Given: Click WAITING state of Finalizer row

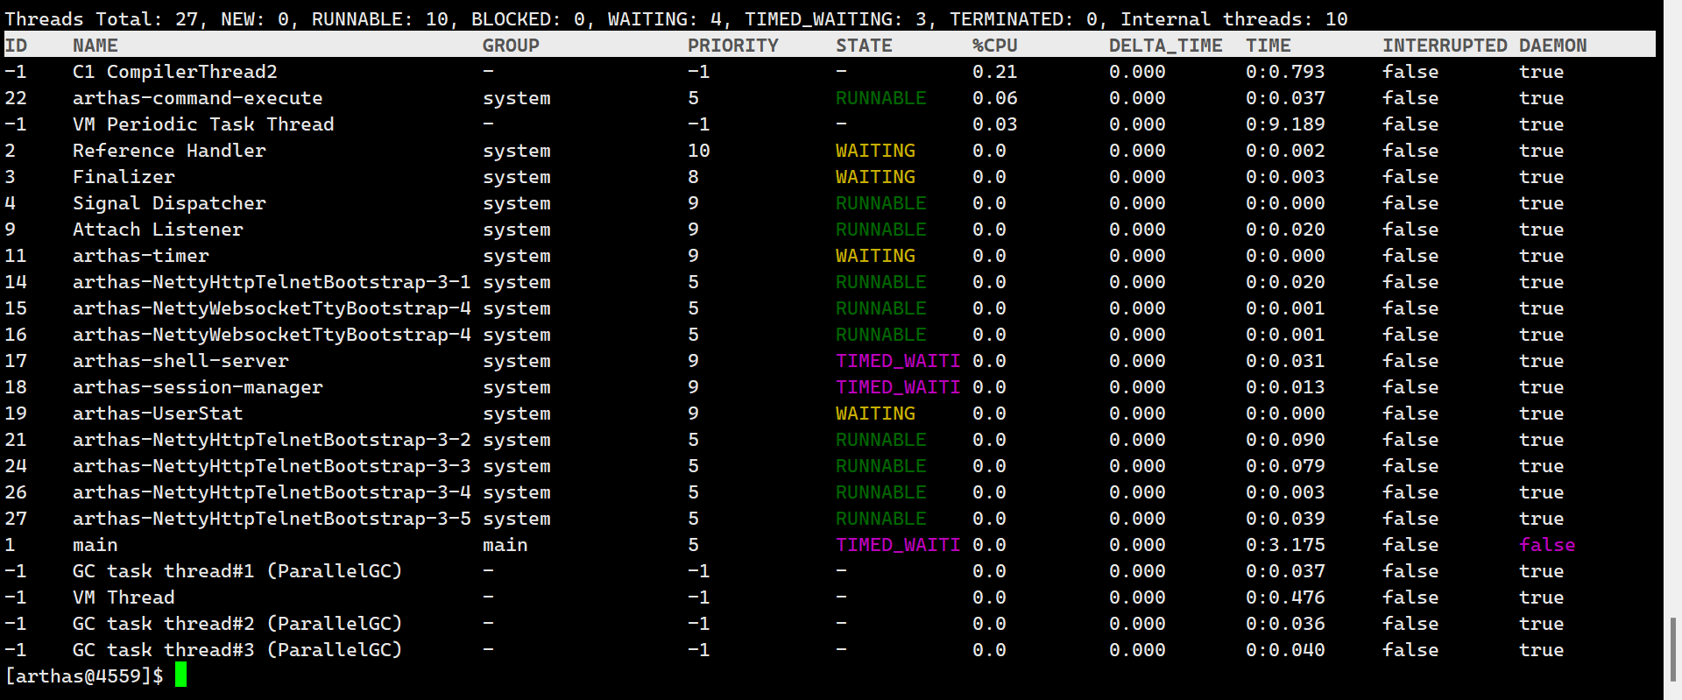Looking at the screenshot, I should pos(875,177).
